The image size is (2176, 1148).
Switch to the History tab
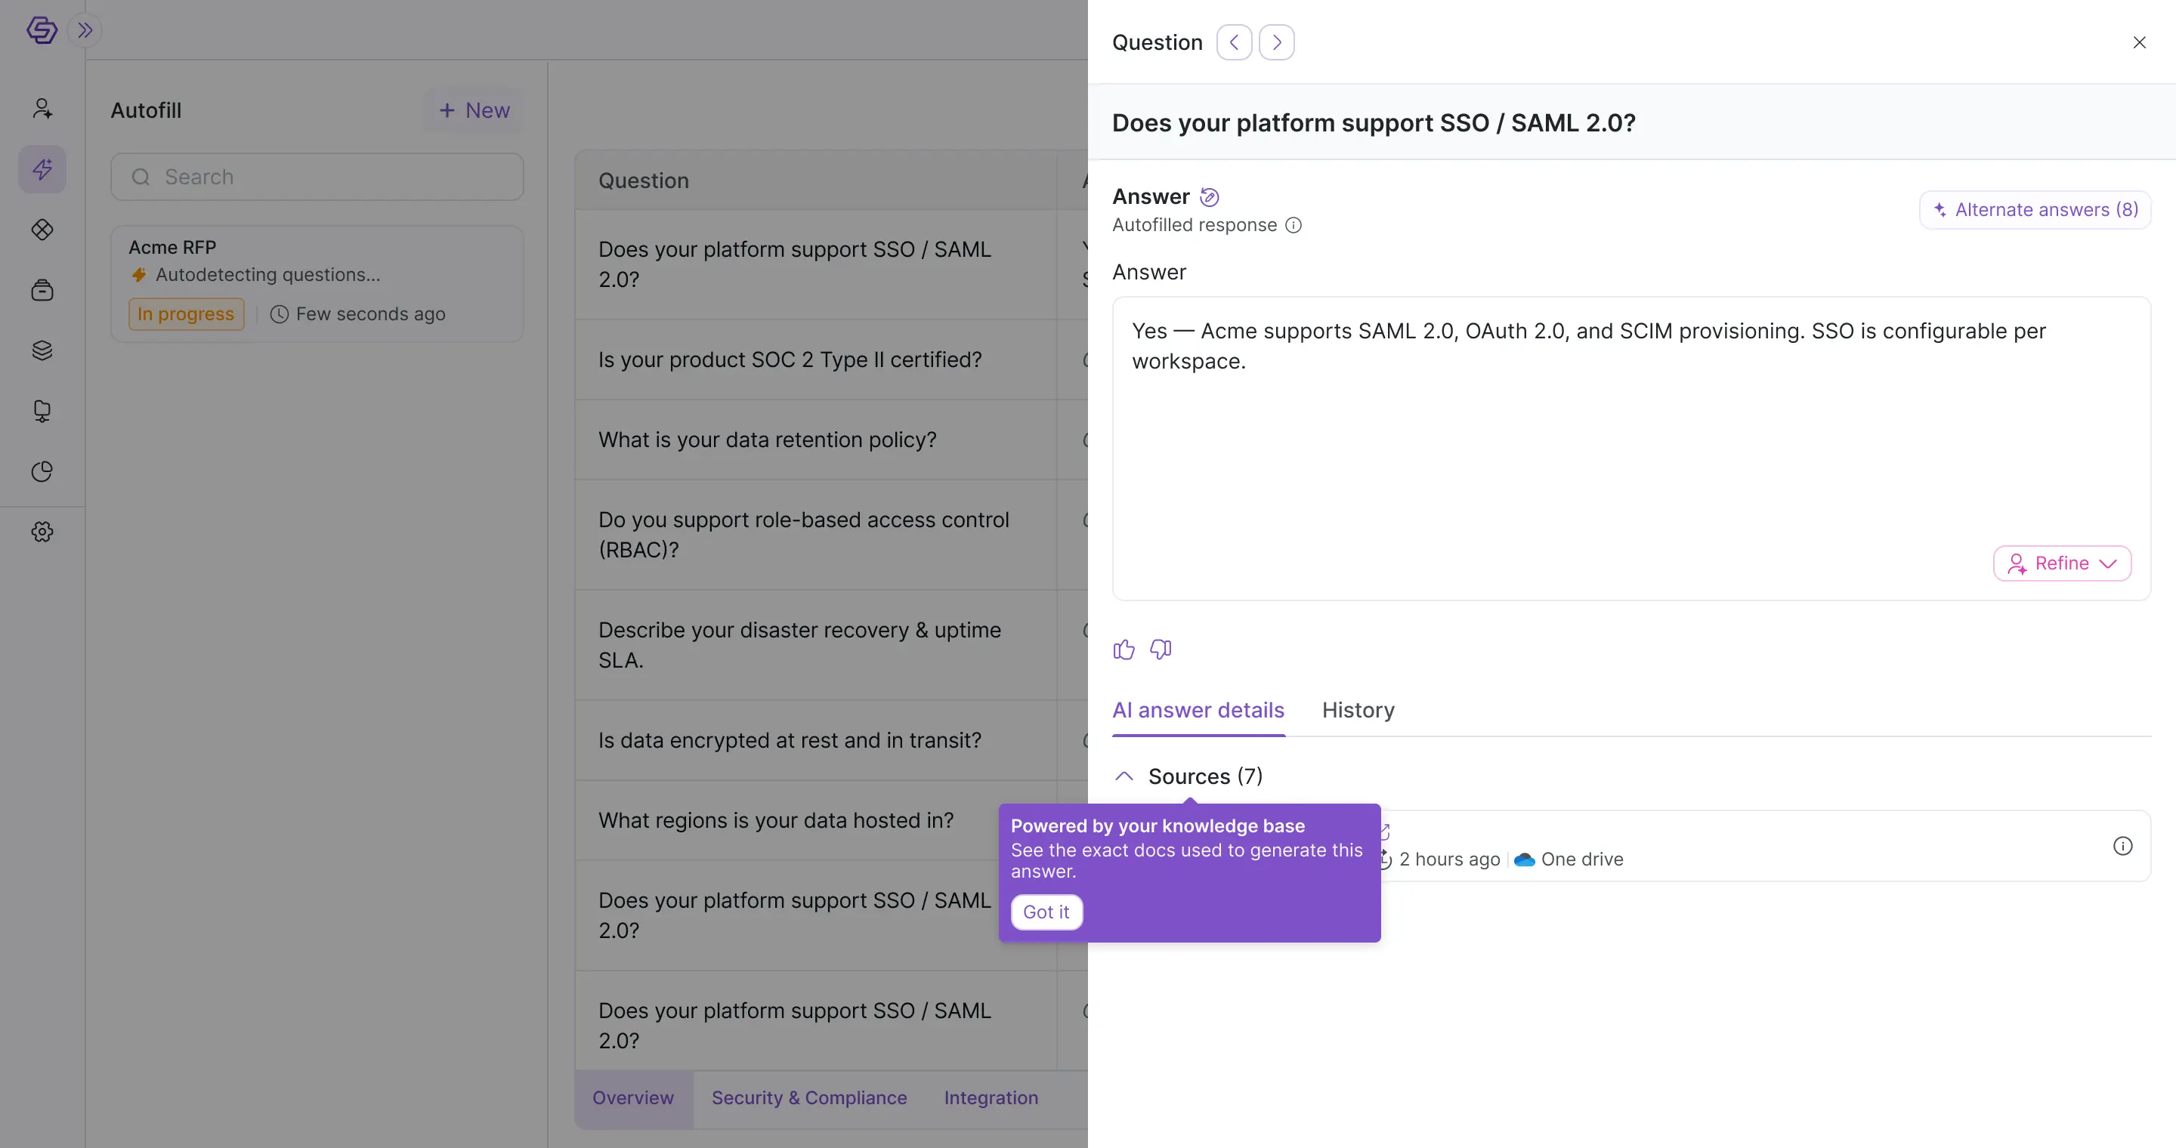(1358, 710)
